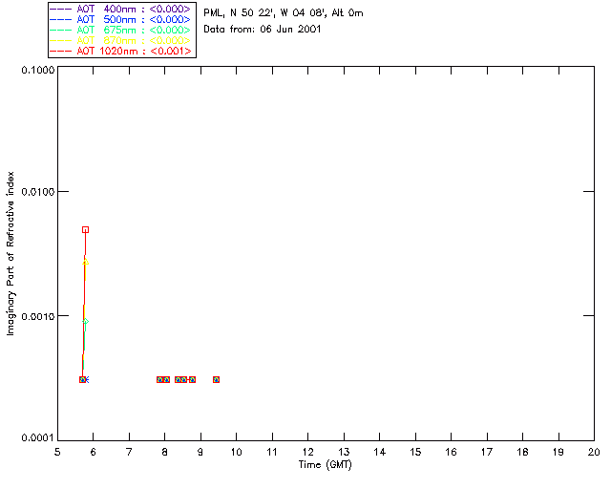Click the x-axis tick label 12
This screenshot has height=489, width=611.
coord(307,452)
